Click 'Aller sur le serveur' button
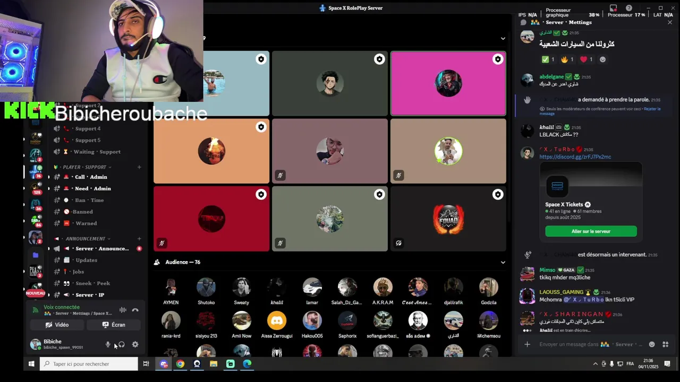680x382 pixels. coord(591,231)
